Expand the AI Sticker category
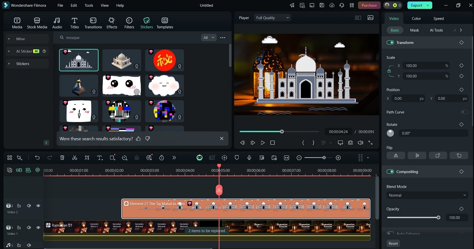The image size is (474, 249). coord(9,51)
